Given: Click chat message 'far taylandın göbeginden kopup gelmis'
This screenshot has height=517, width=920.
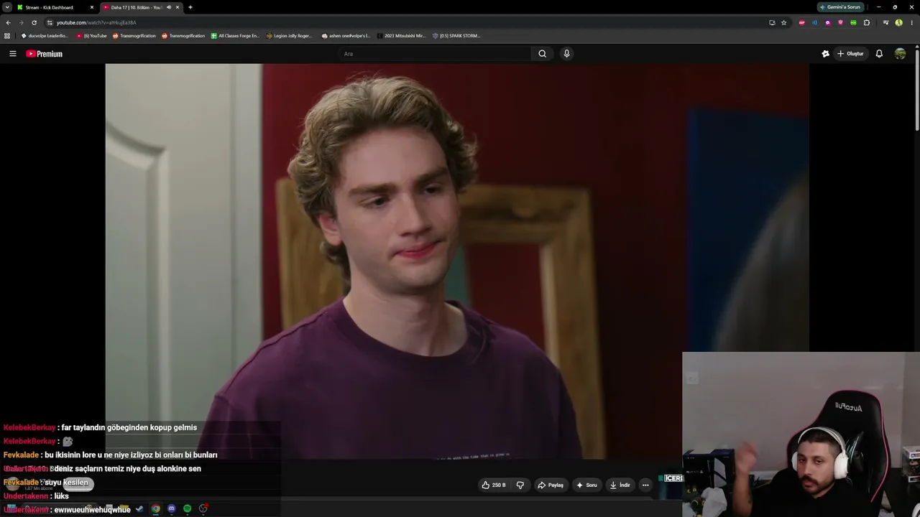Looking at the screenshot, I should 129,428.
